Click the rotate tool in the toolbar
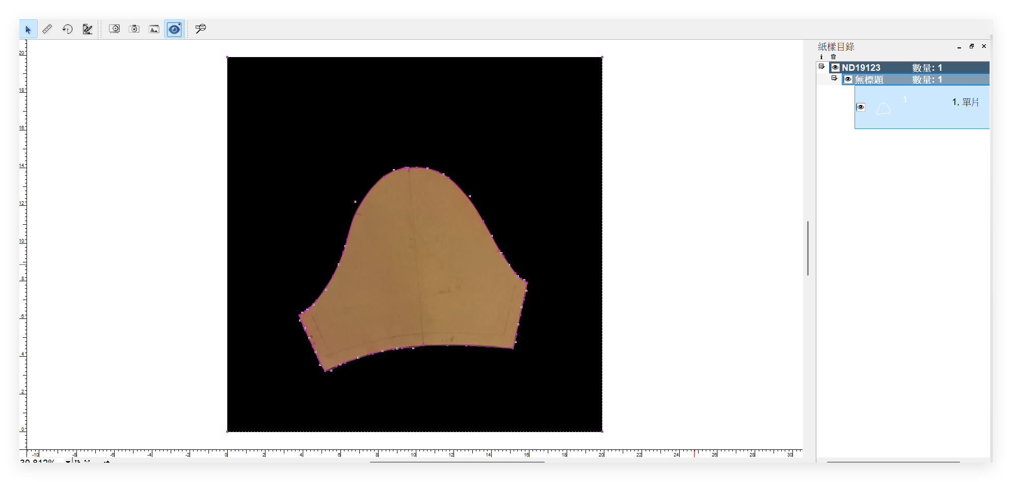This screenshot has height=482, width=1012. (x=67, y=29)
